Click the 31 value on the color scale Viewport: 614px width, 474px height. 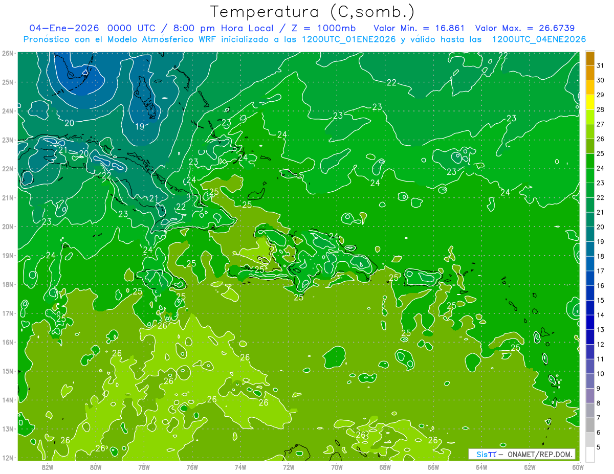click(600, 65)
